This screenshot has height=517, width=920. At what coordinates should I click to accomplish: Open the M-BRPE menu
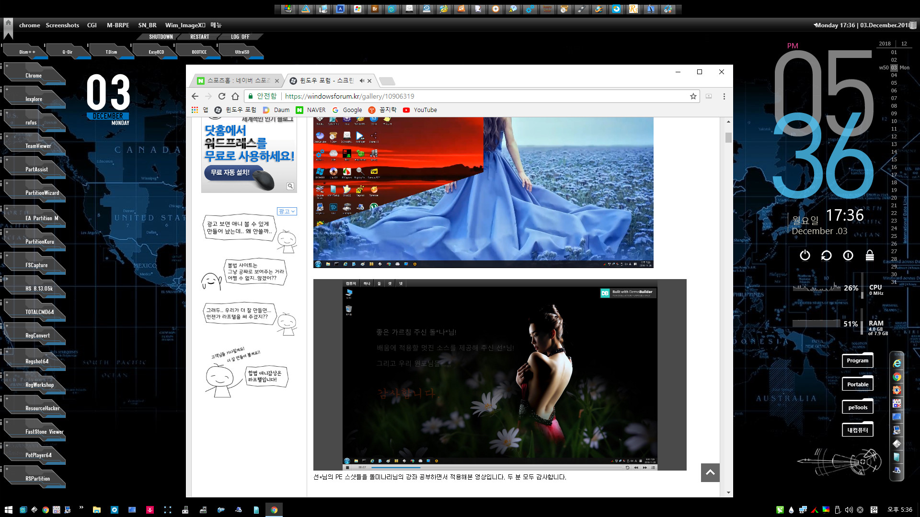point(118,25)
